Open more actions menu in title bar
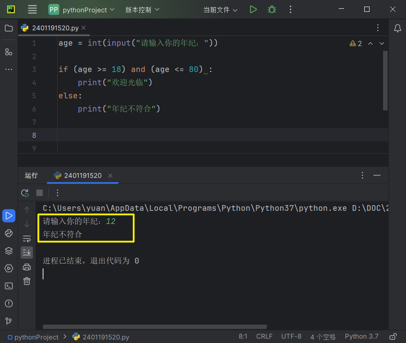The height and width of the screenshot is (343, 406). (290, 10)
